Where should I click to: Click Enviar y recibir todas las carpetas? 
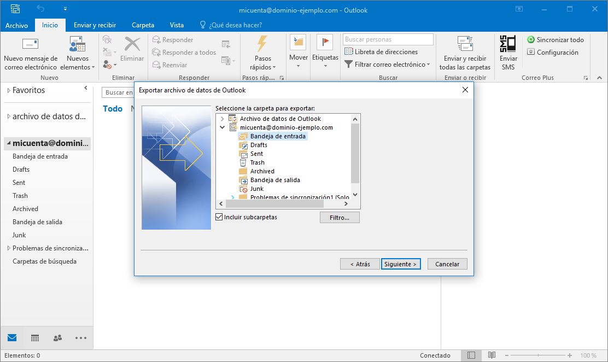click(x=465, y=54)
